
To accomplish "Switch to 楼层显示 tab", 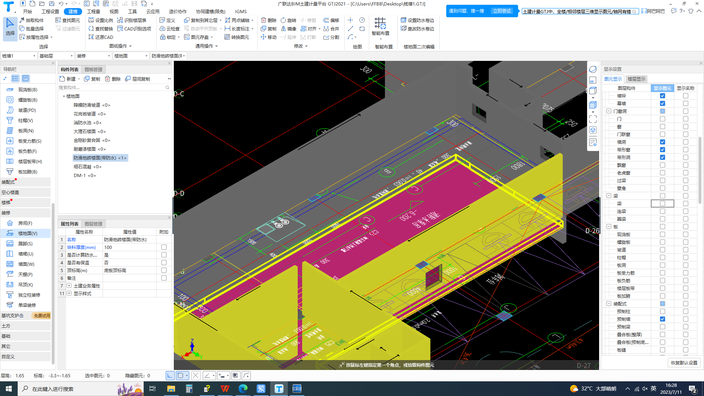I will [636, 79].
